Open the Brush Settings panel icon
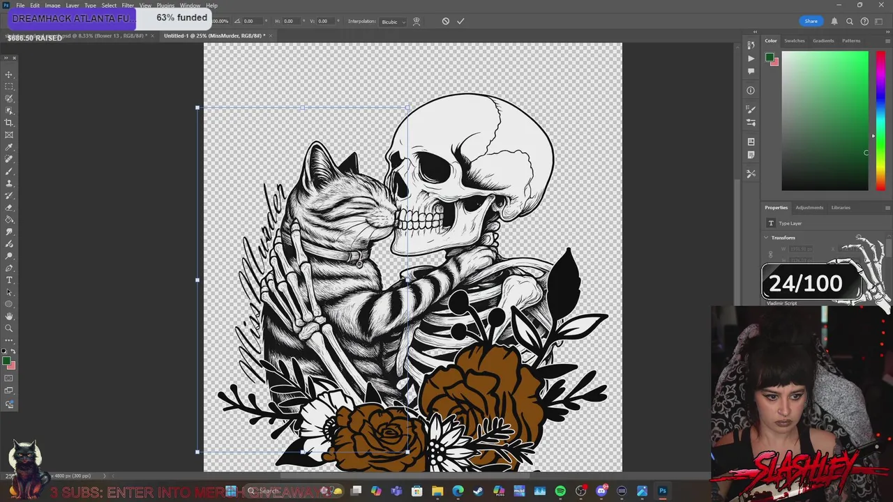Image resolution: width=893 pixels, height=502 pixels. click(751, 109)
